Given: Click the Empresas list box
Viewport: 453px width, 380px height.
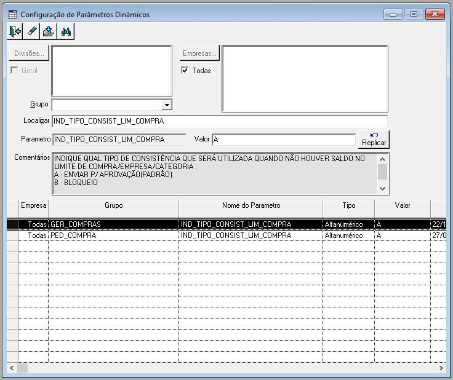Looking at the screenshot, I should pyautogui.click(x=305, y=79).
